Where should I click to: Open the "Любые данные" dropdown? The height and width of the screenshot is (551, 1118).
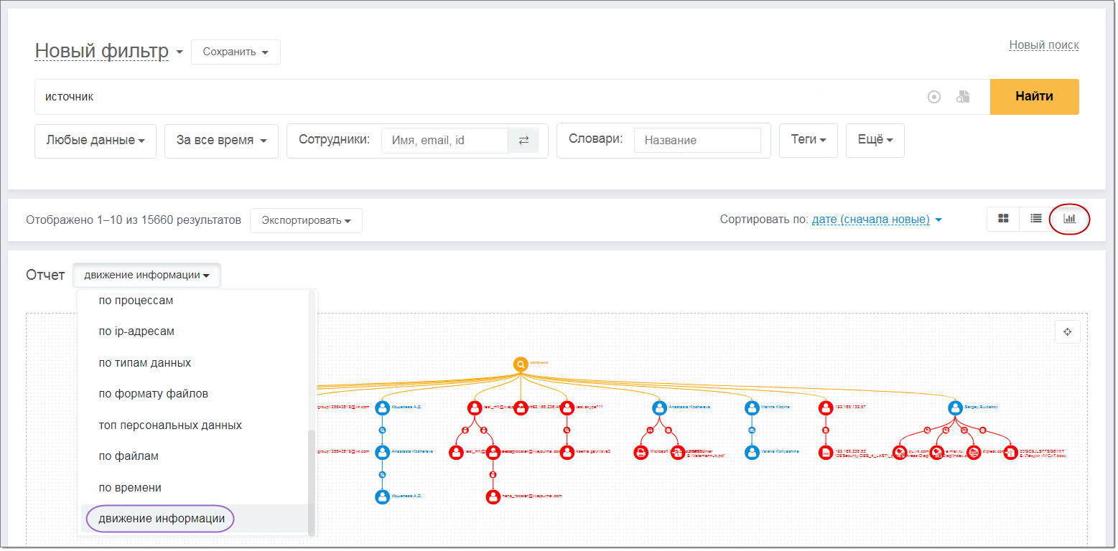96,141
